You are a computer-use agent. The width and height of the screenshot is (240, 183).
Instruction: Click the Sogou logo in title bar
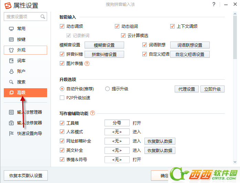click(8, 5)
